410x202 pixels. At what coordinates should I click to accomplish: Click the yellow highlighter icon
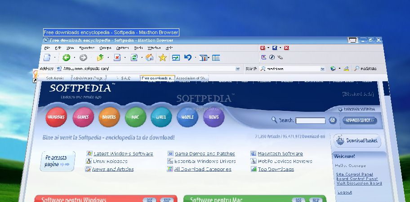(x=346, y=69)
